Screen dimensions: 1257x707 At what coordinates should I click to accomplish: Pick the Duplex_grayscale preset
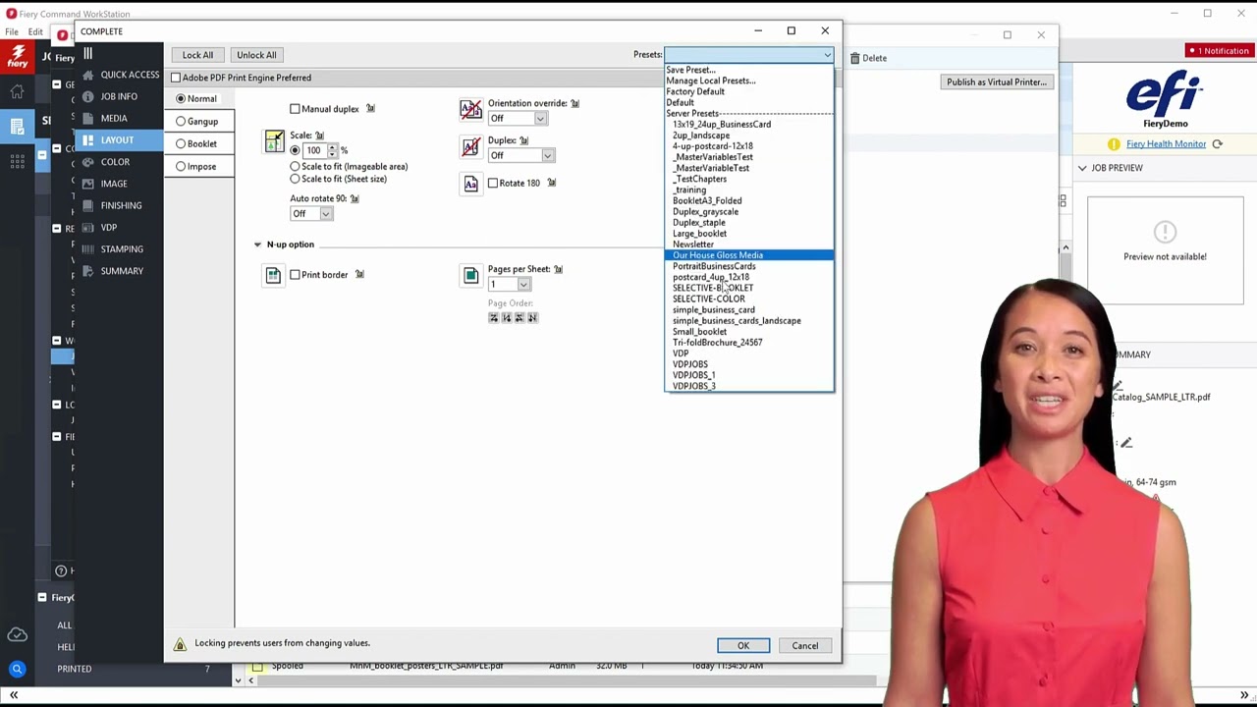point(705,212)
